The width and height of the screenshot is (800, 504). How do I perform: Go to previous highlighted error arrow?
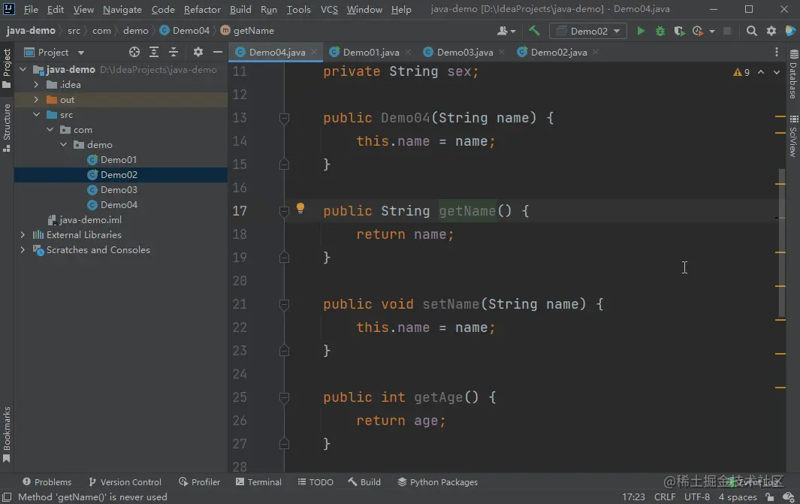761,72
